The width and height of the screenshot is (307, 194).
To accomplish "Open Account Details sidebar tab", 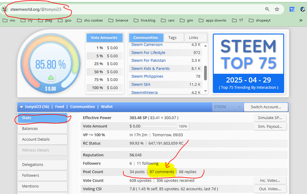I will point(43,139).
